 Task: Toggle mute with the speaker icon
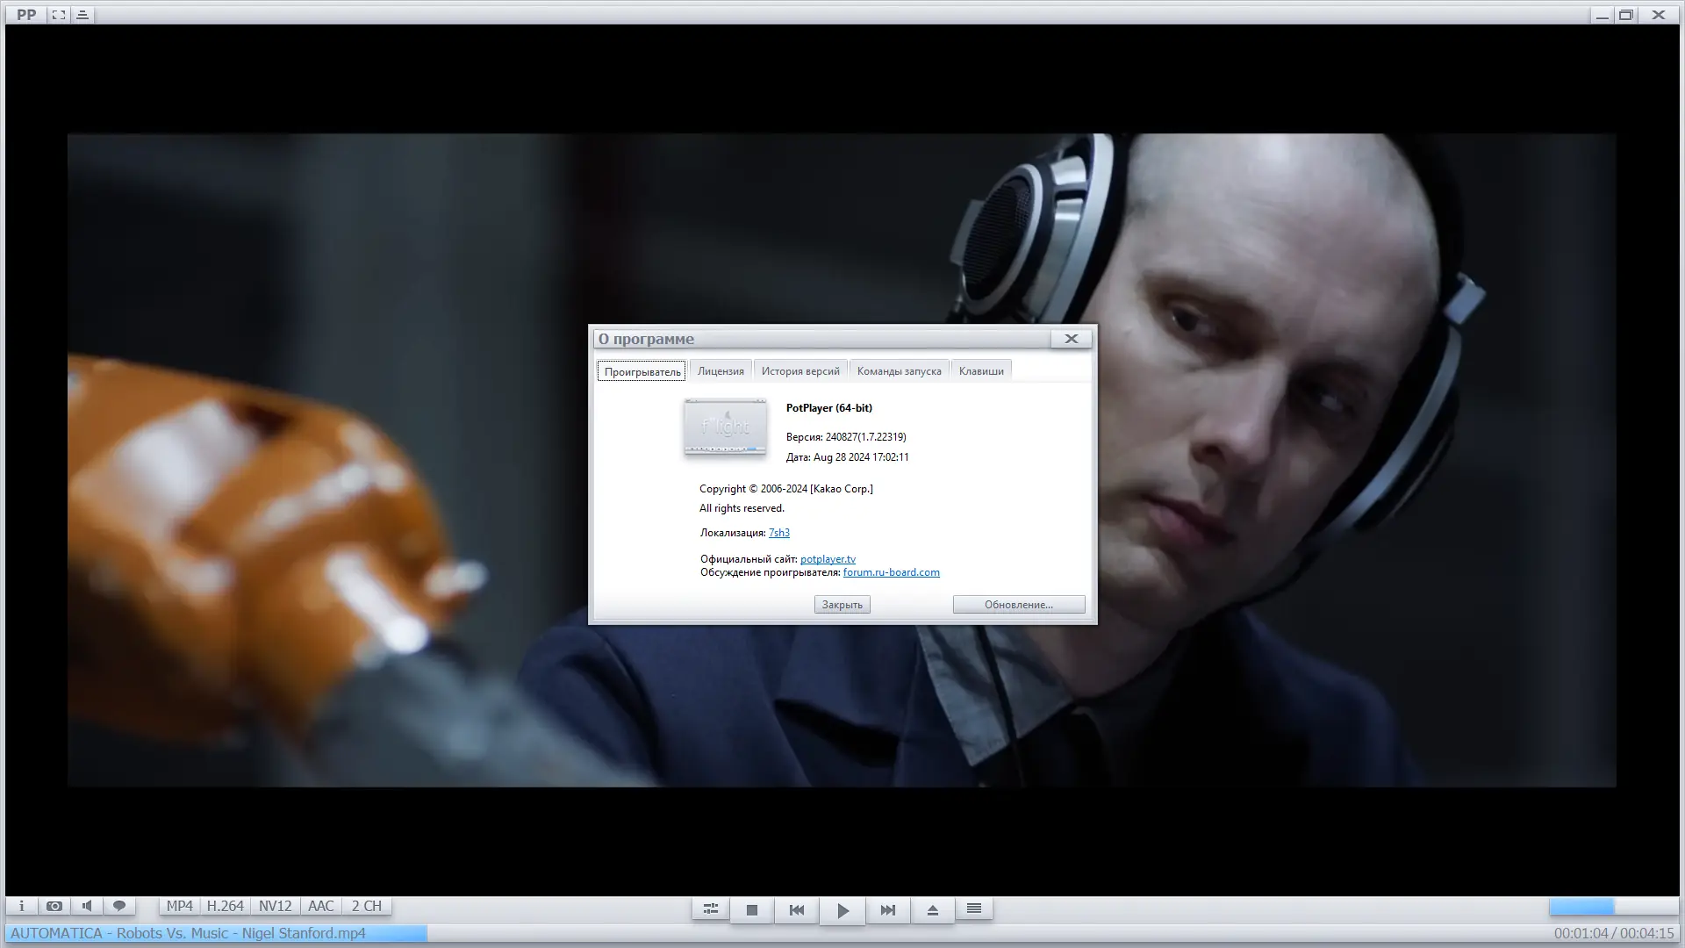(87, 906)
